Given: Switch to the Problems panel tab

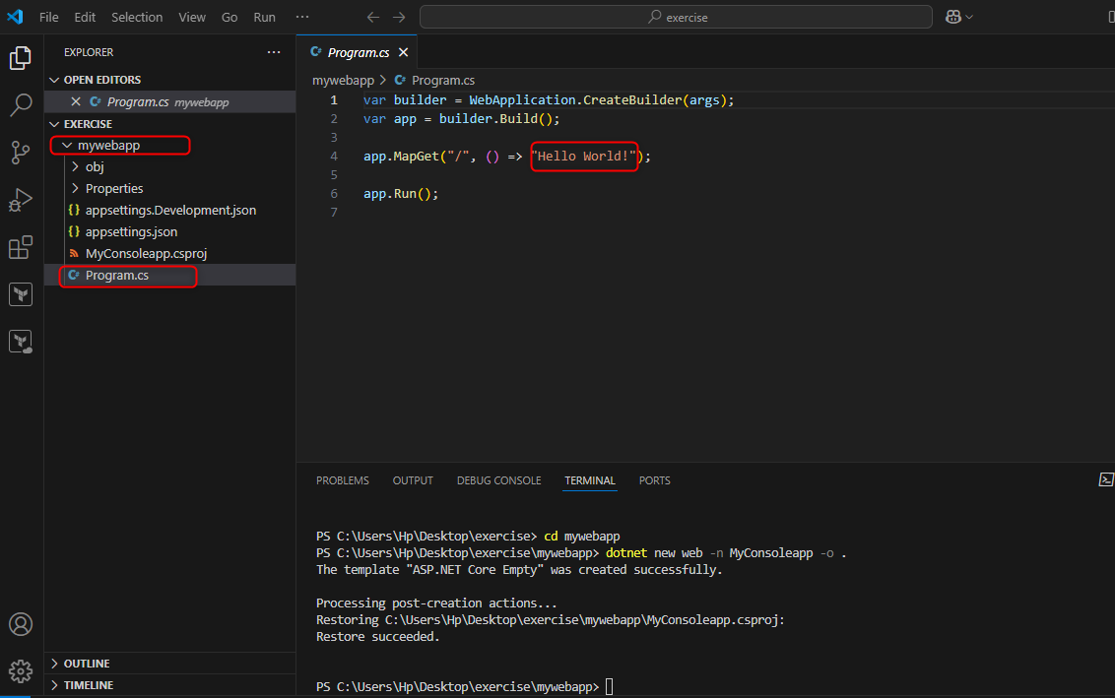Looking at the screenshot, I should pos(342,480).
